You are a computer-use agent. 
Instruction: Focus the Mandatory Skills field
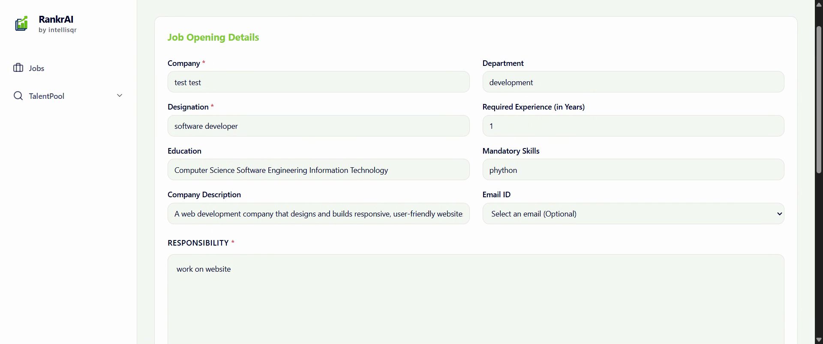click(633, 170)
